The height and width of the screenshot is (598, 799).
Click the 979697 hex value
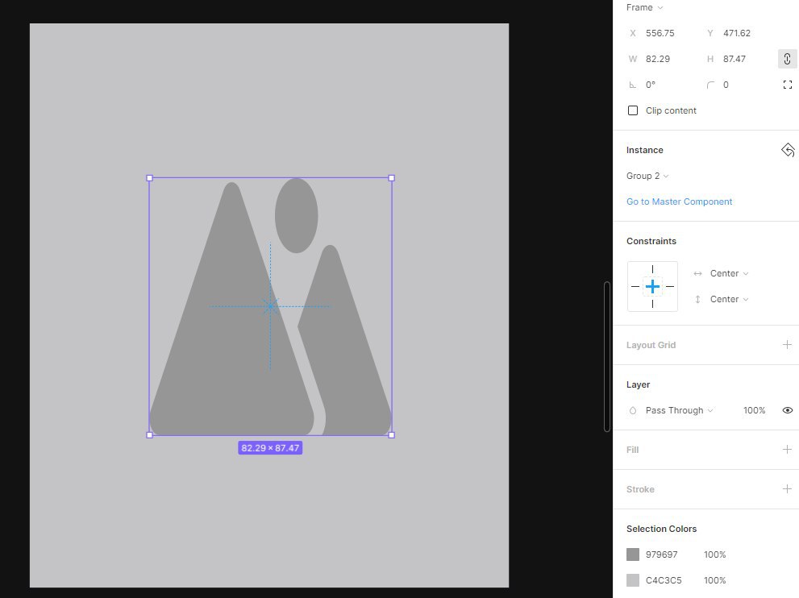click(661, 554)
